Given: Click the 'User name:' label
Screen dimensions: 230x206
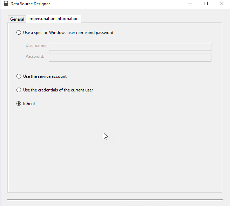Looking at the screenshot, I should click(x=36, y=46).
